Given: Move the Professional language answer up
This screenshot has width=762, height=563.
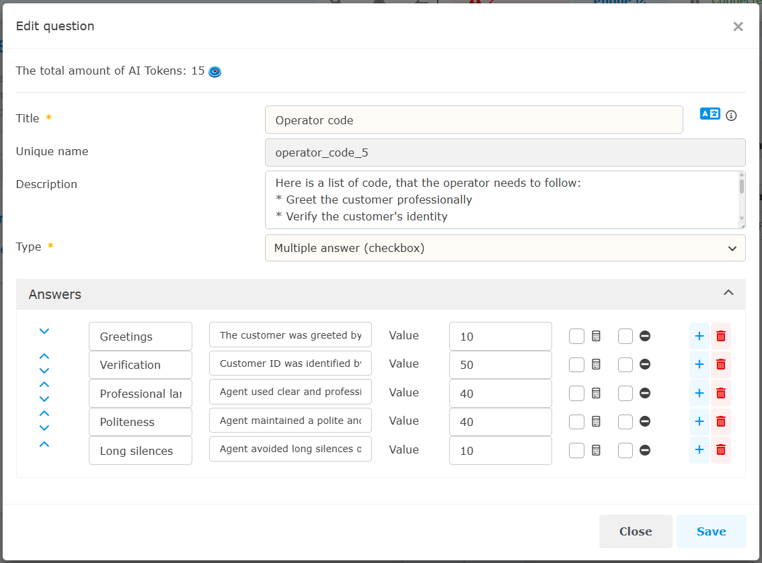Looking at the screenshot, I should pyautogui.click(x=44, y=385).
